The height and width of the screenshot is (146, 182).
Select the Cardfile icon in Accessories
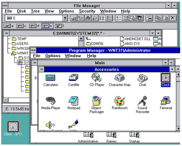74,77
